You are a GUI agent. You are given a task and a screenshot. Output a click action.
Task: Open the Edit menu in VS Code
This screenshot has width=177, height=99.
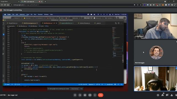17,15
